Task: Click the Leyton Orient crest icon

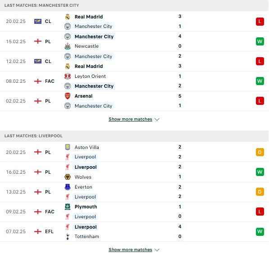Action: [68, 76]
